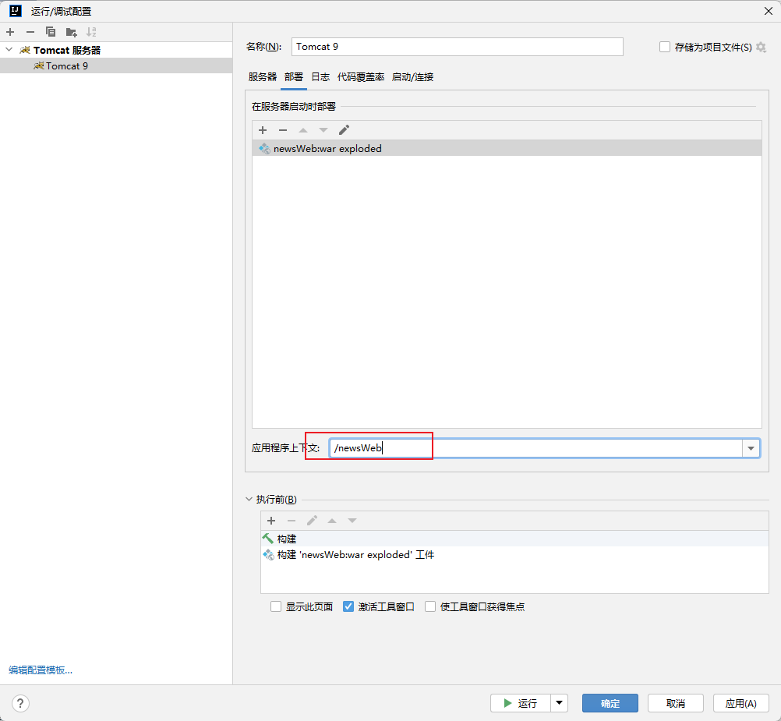Copy the selected run configuration
The height and width of the screenshot is (721, 781).
[x=51, y=32]
